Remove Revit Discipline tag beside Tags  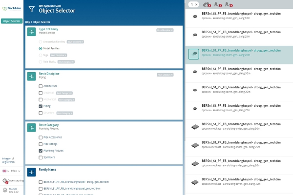point(65,55)
